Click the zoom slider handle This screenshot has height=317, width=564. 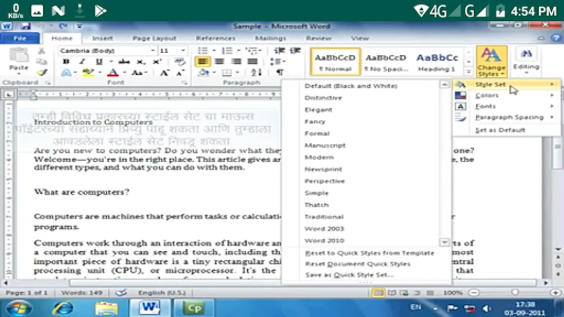click(x=515, y=293)
